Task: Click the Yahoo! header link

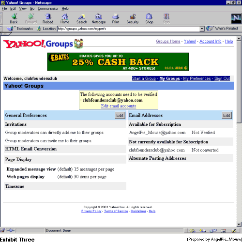Action: click(x=190, y=41)
